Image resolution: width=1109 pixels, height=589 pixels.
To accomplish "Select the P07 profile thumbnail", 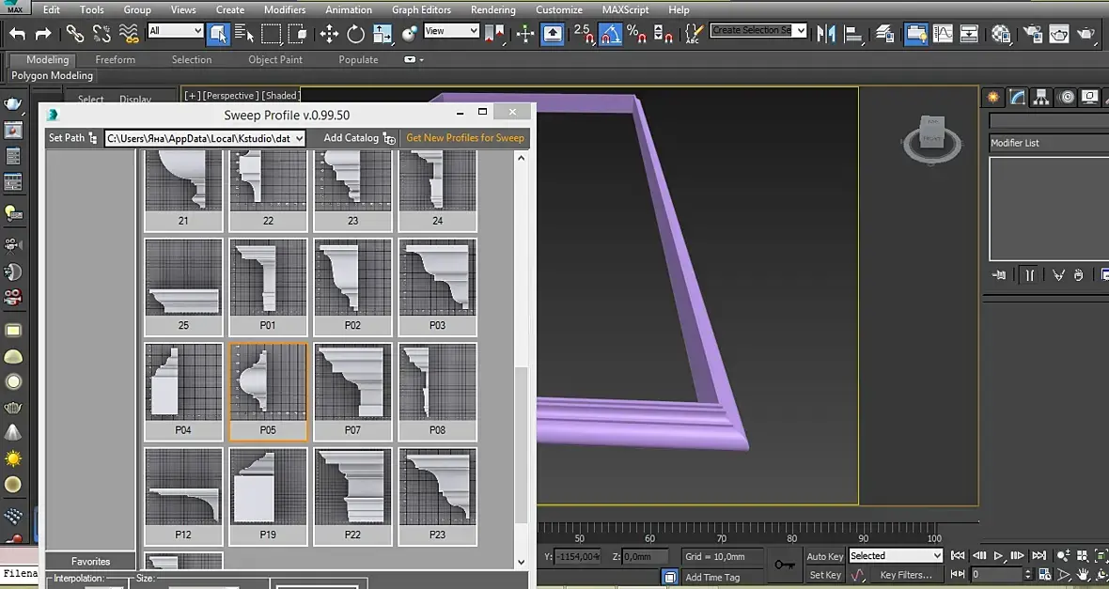I will [352, 392].
